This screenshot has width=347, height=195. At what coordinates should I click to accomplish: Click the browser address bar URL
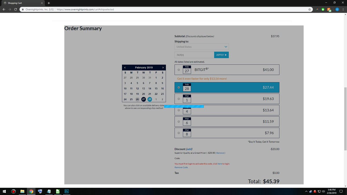click(85, 9)
